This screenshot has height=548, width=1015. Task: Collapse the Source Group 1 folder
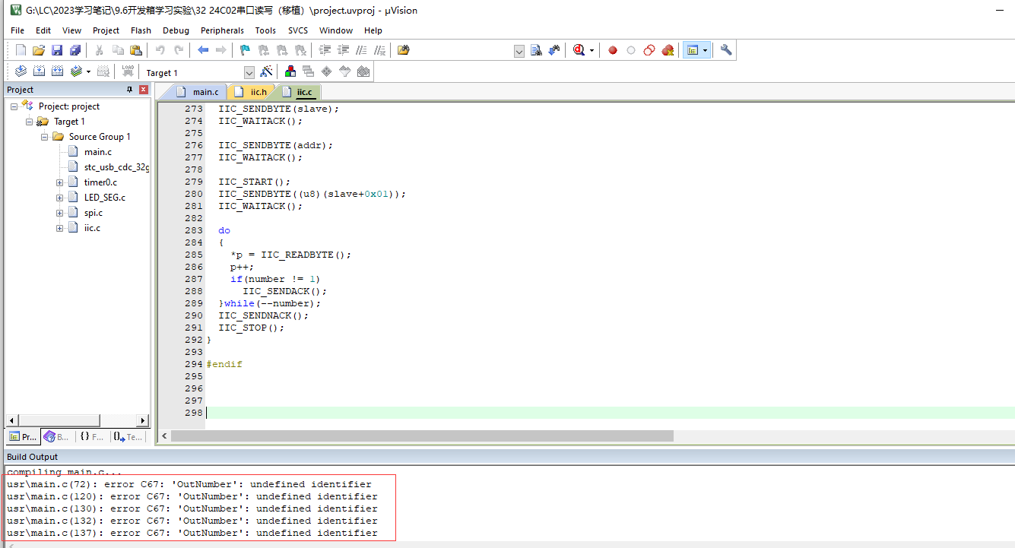45,137
